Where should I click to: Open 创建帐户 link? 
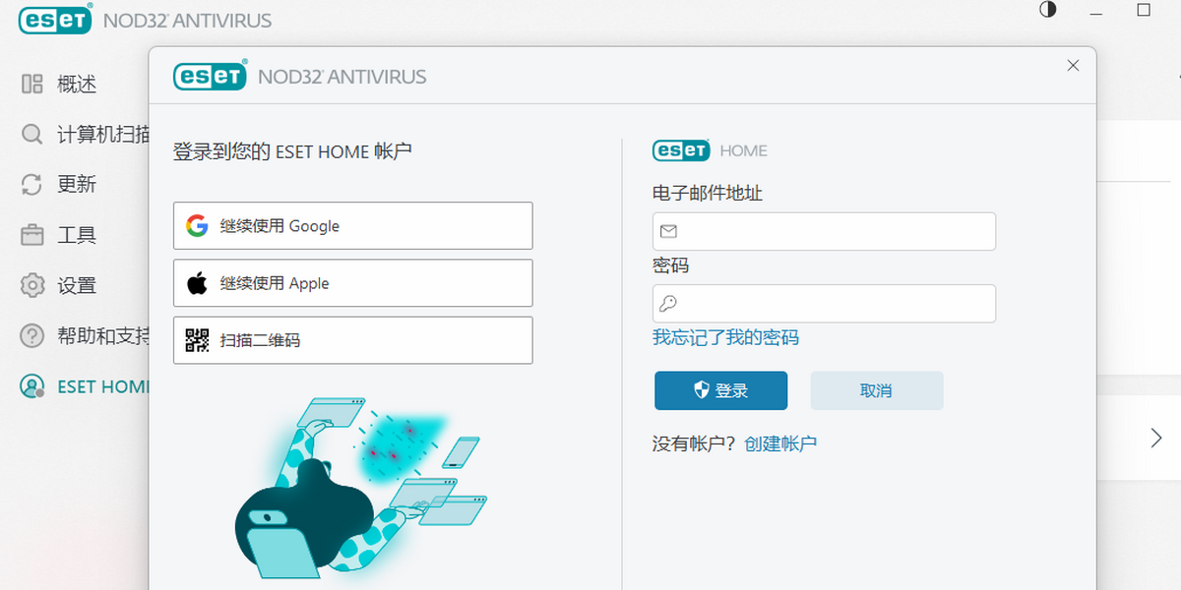pyautogui.click(x=780, y=443)
